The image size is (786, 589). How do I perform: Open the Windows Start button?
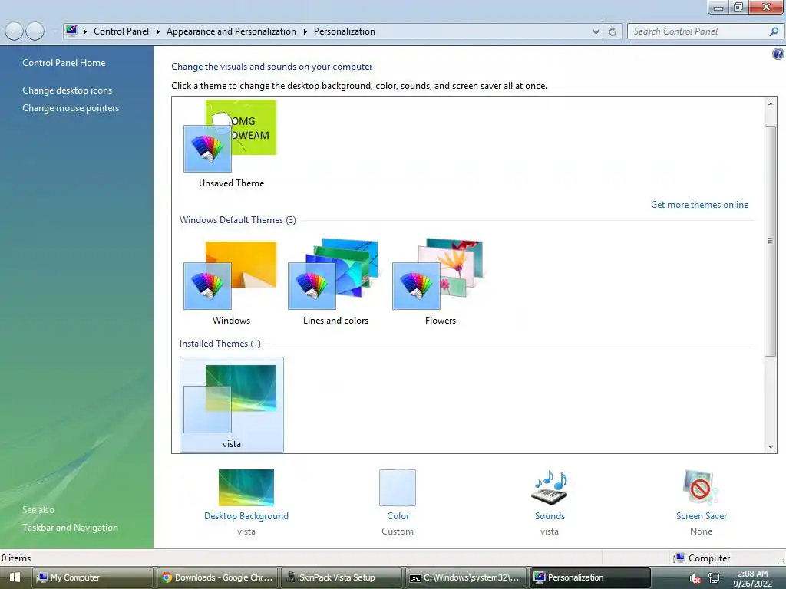[x=15, y=577]
